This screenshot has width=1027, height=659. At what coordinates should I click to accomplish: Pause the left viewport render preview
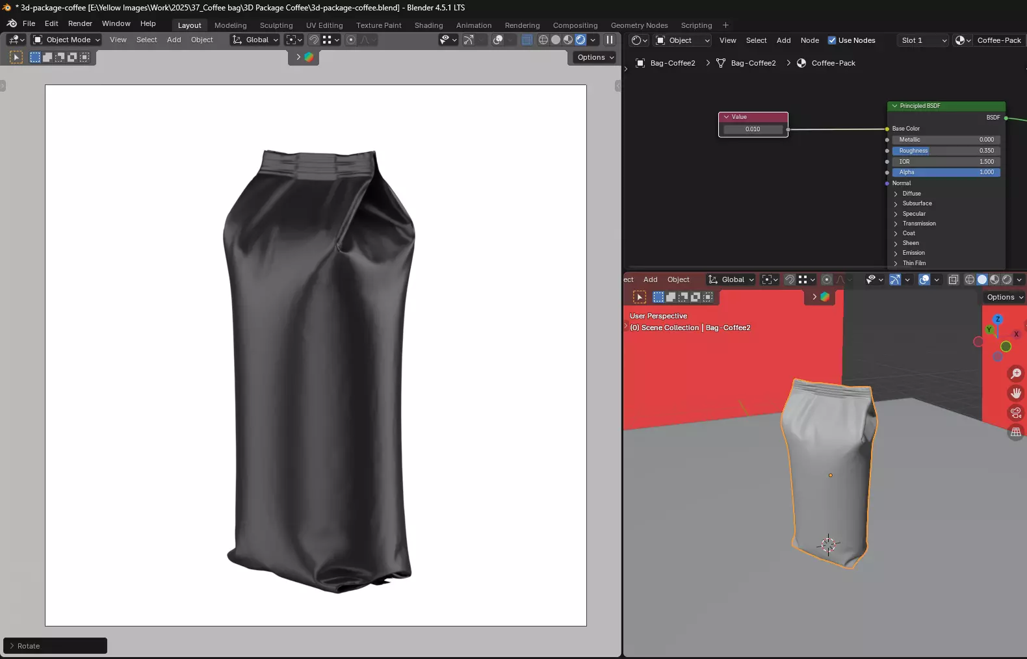coord(610,40)
